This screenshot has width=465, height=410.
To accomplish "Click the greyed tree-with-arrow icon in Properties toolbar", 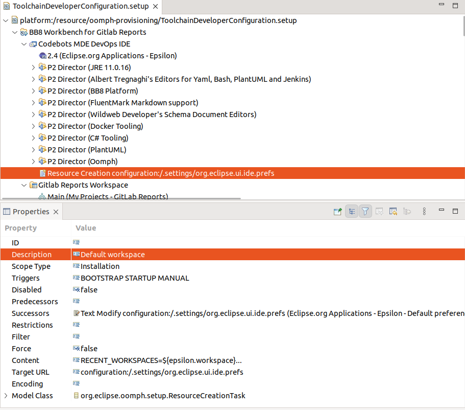I will [x=407, y=212].
